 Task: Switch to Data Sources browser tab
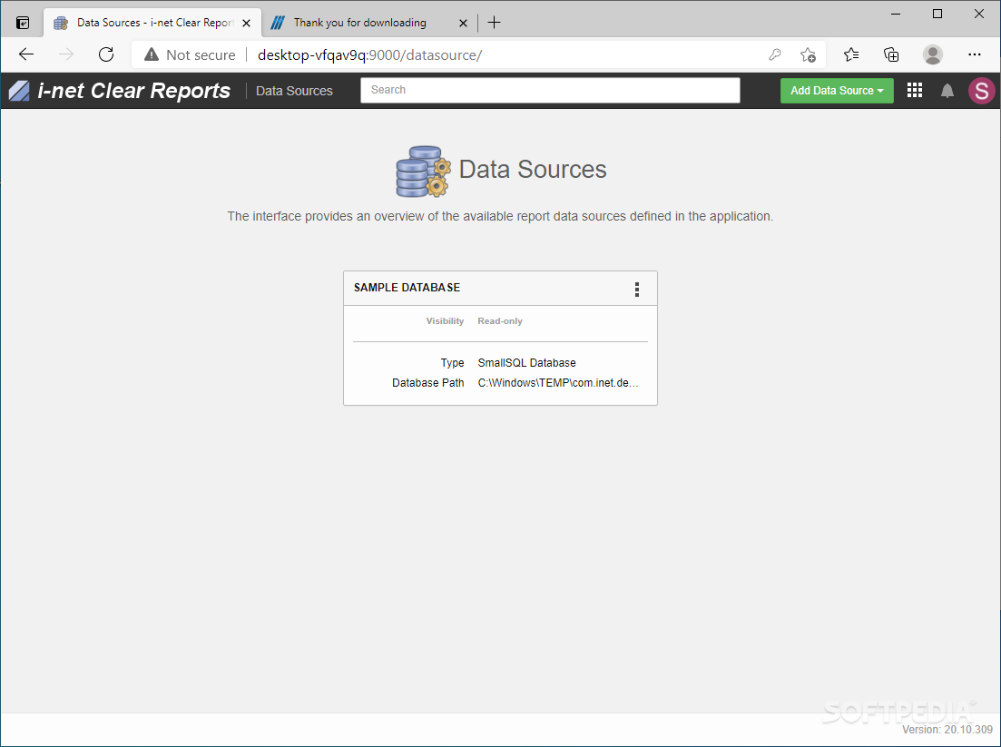[x=152, y=23]
